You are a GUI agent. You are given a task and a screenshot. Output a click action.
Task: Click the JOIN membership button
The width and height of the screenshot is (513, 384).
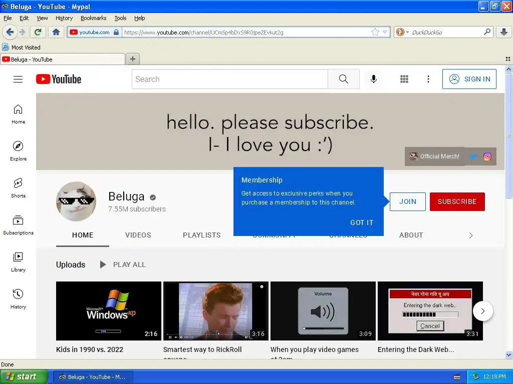pyautogui.click(x=408, y=202)
